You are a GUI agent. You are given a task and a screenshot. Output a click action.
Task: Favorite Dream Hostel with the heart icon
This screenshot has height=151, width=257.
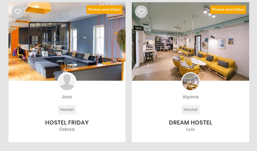[141, 12]
